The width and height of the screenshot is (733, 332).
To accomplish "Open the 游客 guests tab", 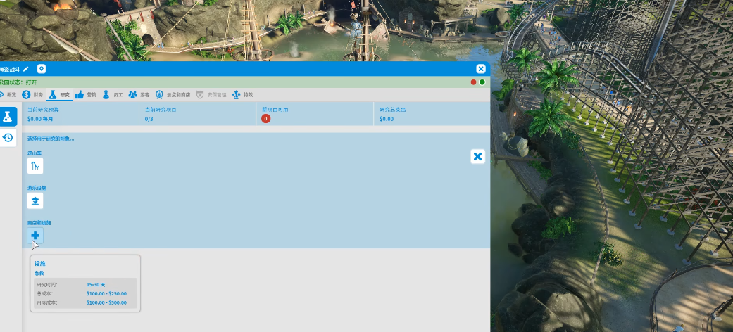I will 139,94.
